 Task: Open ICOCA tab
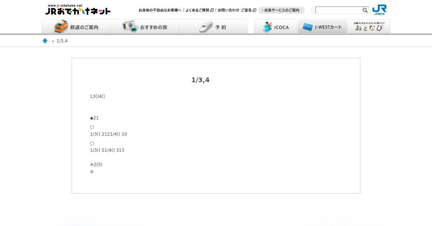[275, 27]
